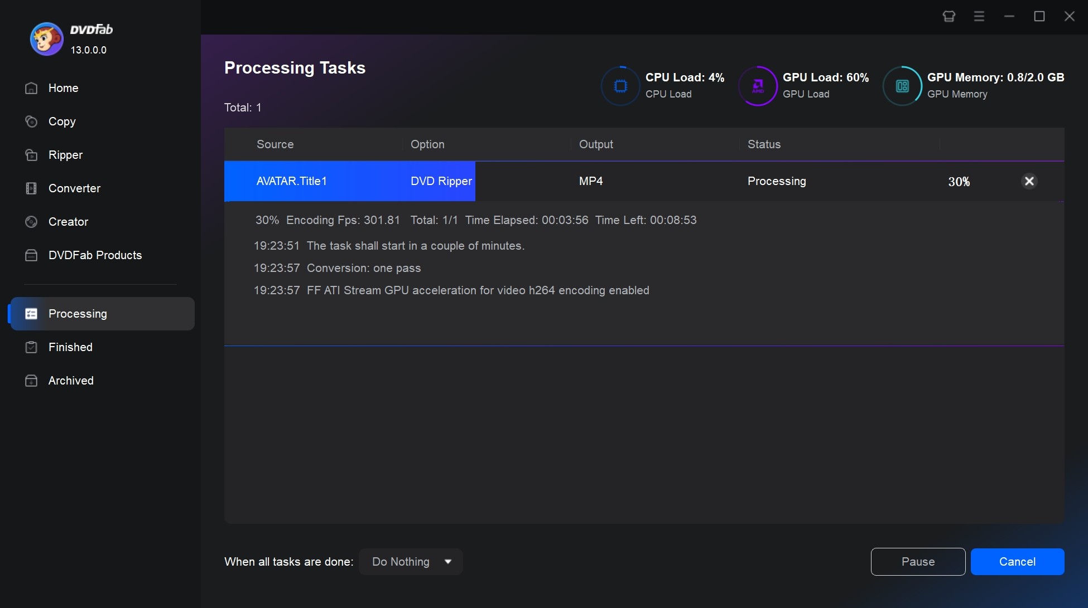1088x608 pixels.
Task: Click the Processing tasks icon
Action: click(30, 313)
